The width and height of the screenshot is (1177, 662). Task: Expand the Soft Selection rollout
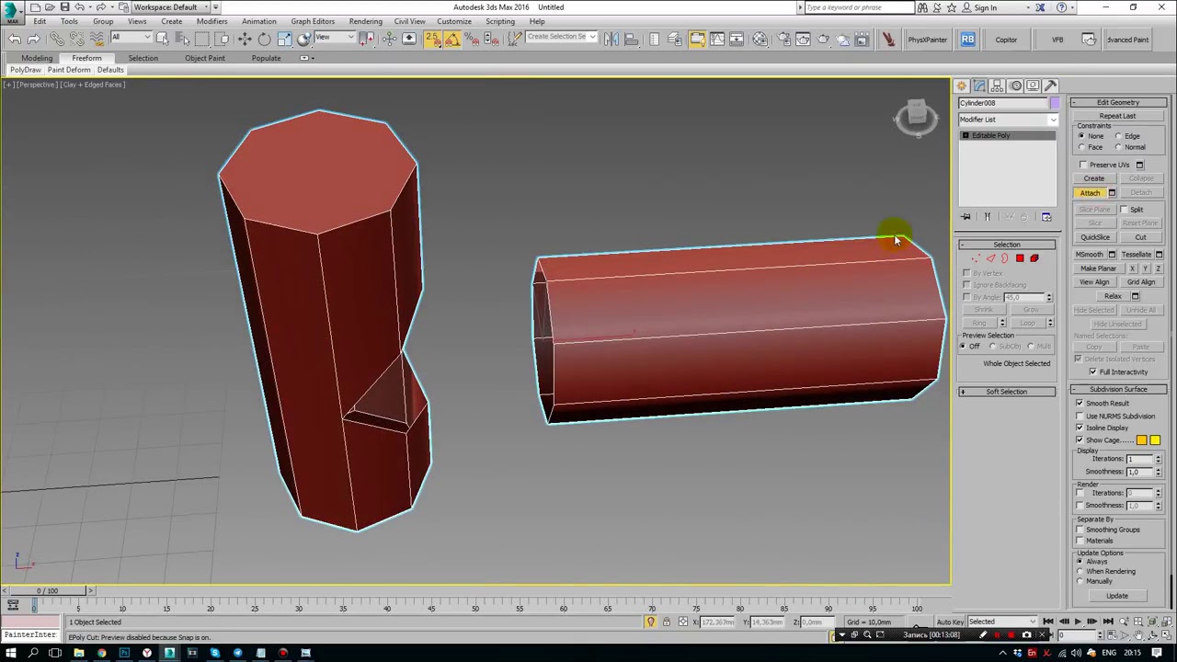point(1007,392)
